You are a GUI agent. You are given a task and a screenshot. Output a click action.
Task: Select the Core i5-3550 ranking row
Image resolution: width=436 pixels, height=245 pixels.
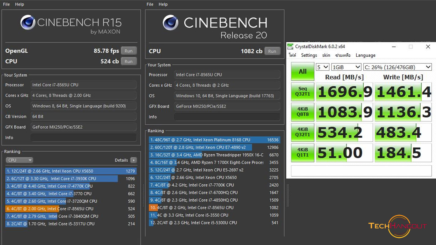215,215
